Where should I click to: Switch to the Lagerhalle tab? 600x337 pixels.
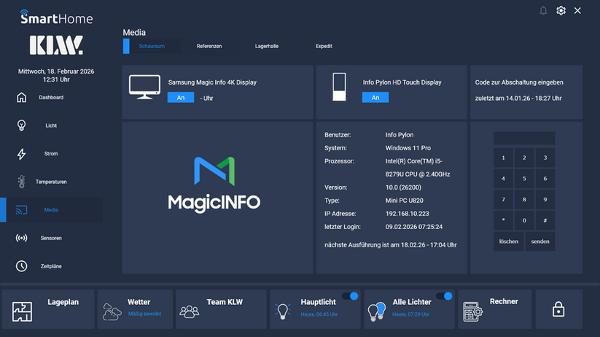(267, 46)
